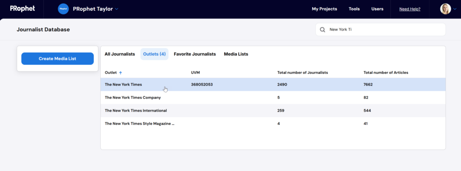Sort by Total number of Journalists
This screenshot has height=171, width=461.
click(303, 72)
